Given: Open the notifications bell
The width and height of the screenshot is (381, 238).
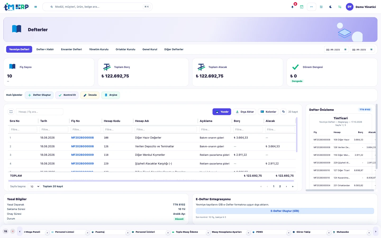Looking at the screenshot, I should click(x=292, y=7).
